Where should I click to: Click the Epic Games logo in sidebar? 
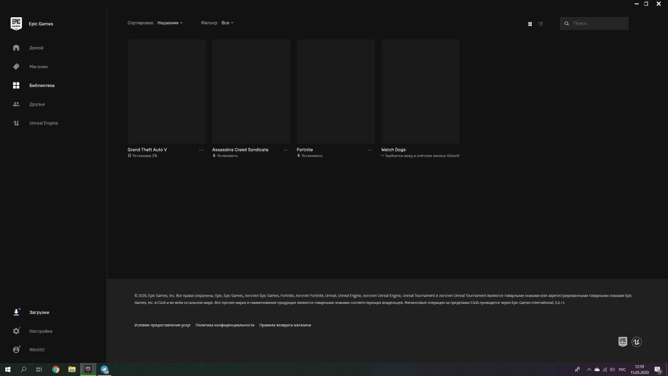(16, 23)
